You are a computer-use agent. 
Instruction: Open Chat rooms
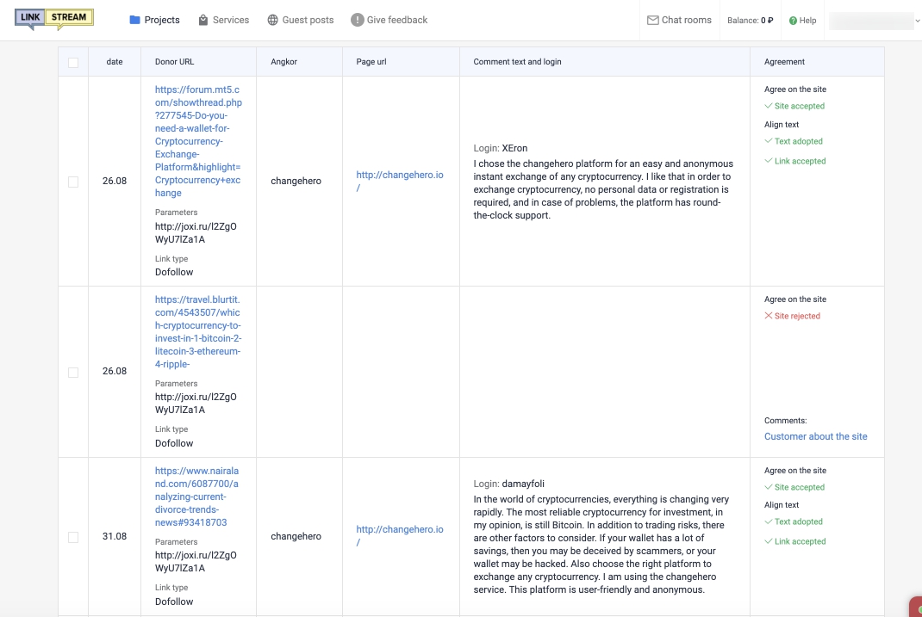tap(679, 20)
